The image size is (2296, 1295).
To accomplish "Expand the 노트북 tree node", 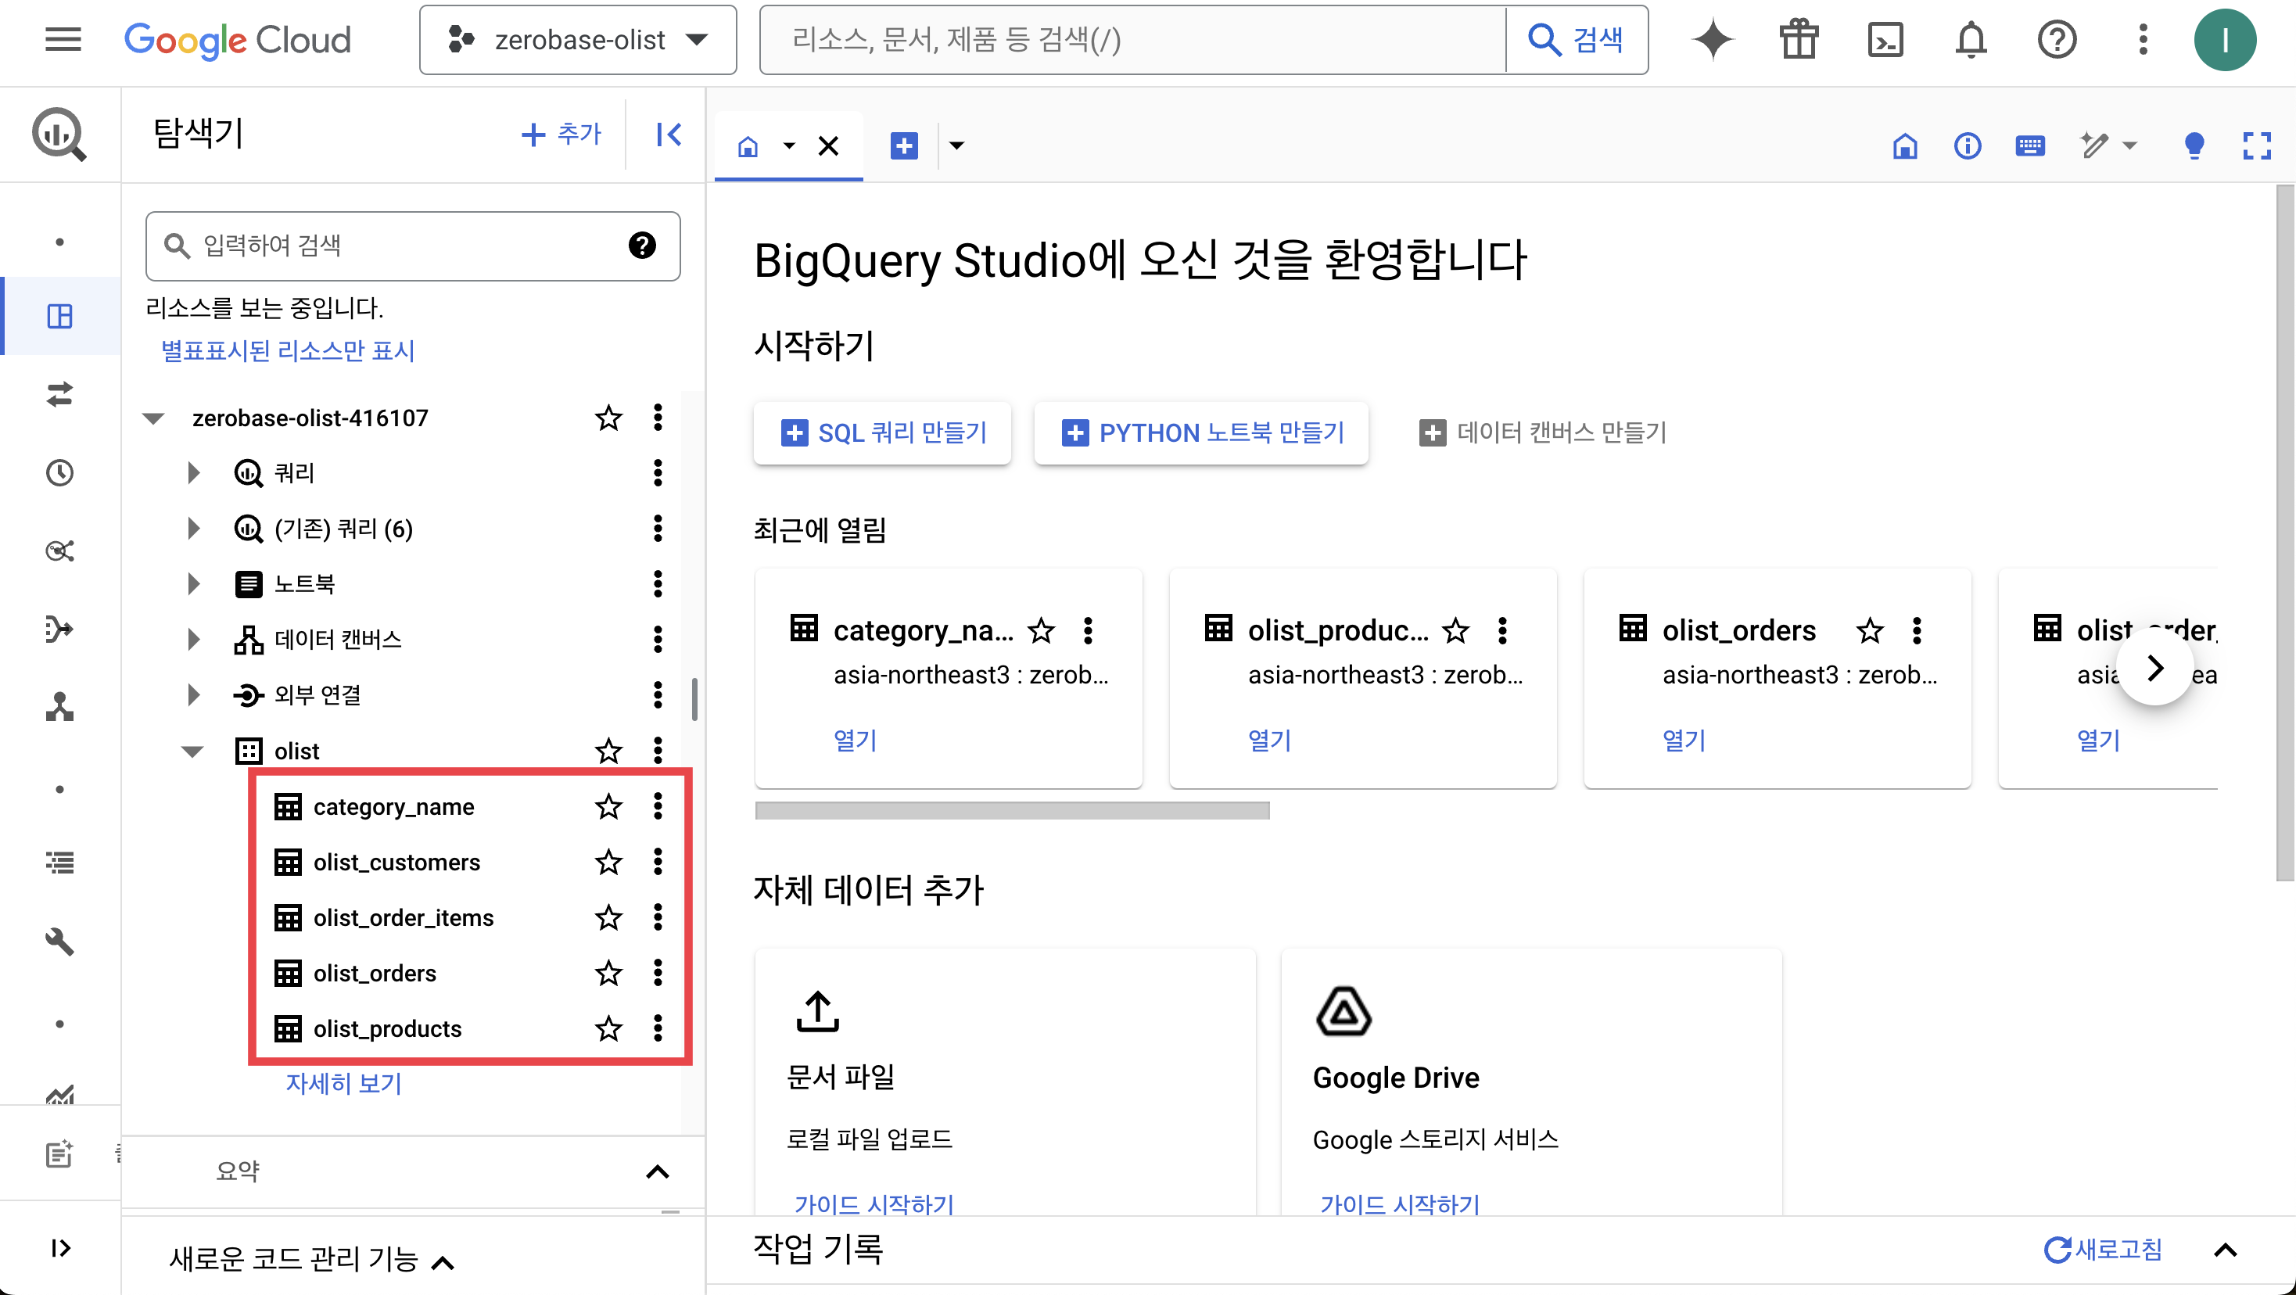I will [193, 584].
